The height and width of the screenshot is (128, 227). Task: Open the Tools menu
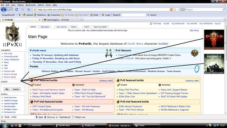tap(48, 5)
